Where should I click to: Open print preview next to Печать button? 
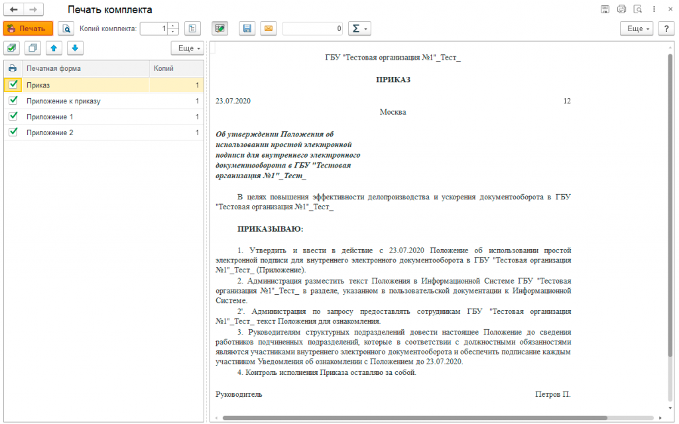click(66, 28)
